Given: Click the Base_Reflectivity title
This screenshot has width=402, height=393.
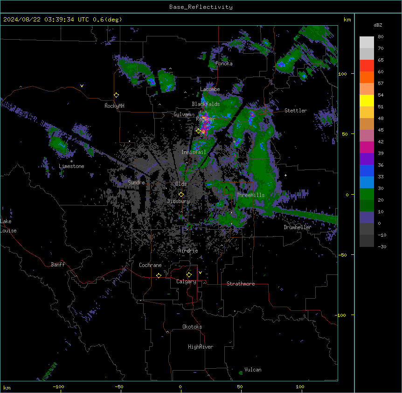Looking at the screenshot, I should point(201,7).
